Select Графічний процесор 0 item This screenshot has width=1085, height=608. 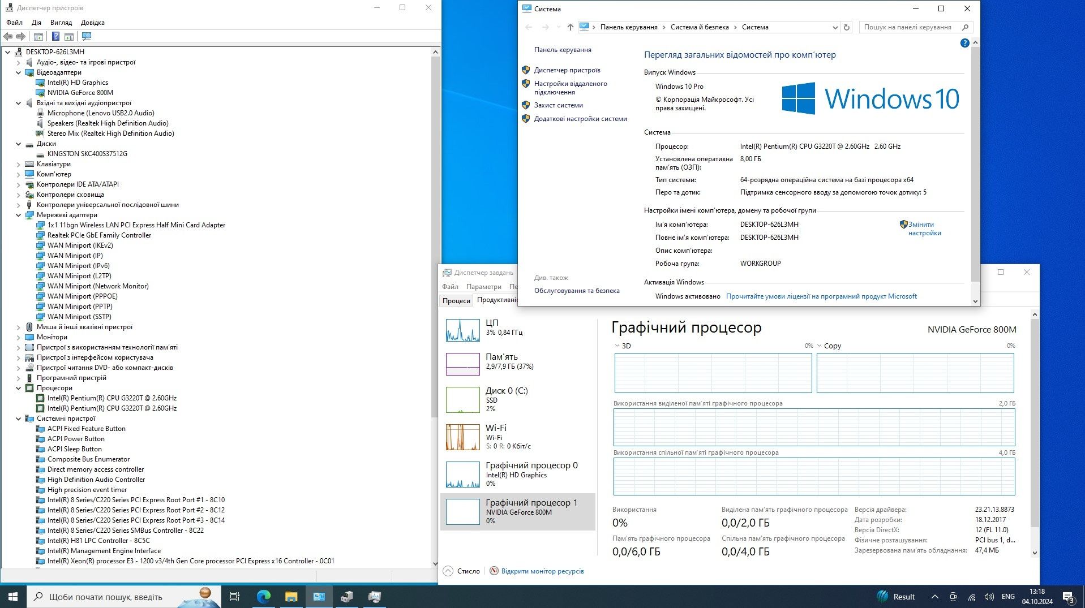[x=517, y=474]
